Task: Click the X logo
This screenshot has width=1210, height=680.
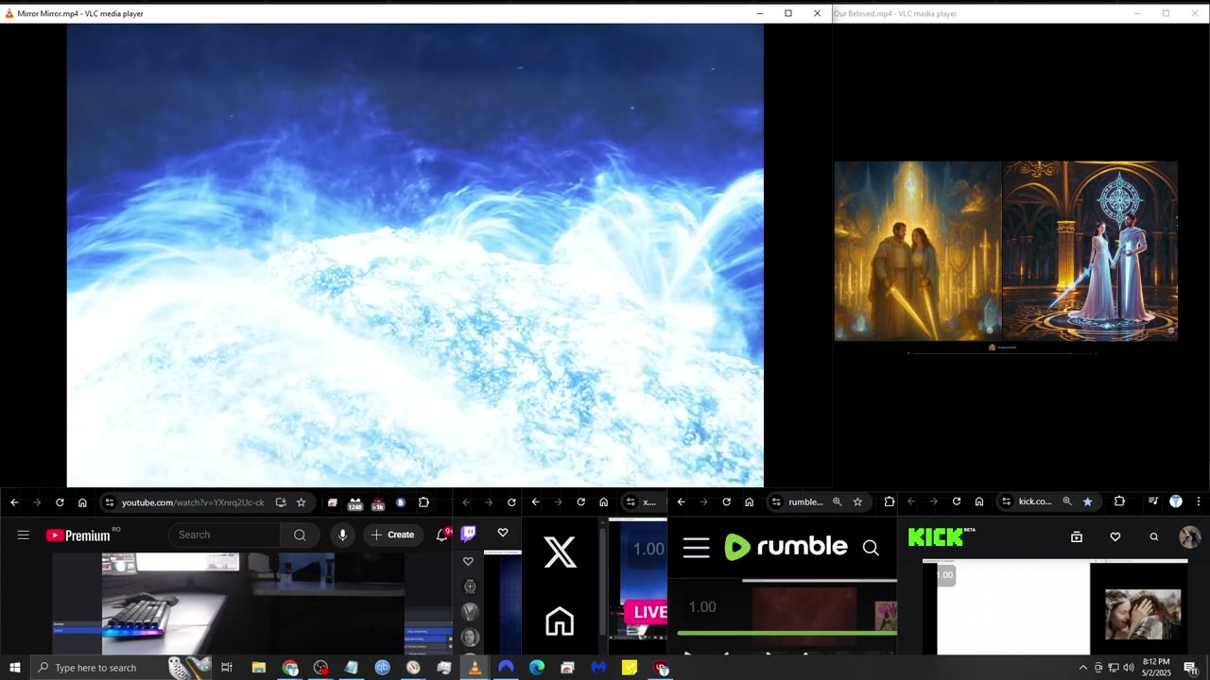Action: pyautogui.click(x=560, y=552)
